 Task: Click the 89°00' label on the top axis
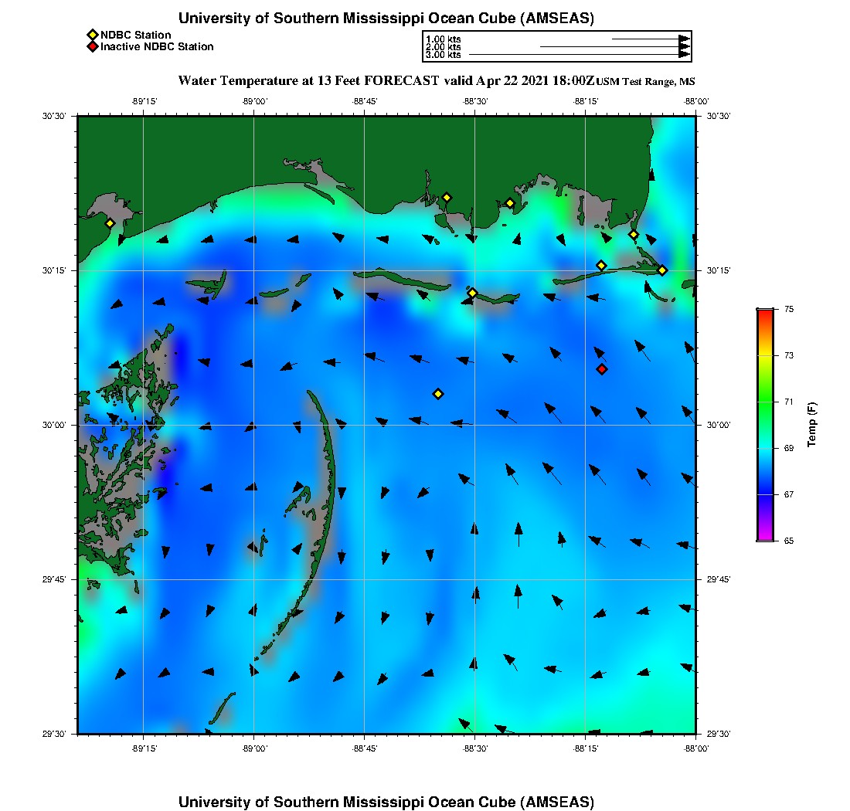[x=254, y=101]
